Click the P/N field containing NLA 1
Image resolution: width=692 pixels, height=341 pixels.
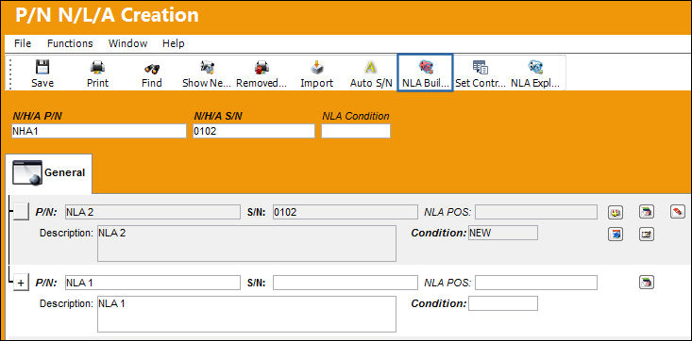click(153, 283)
